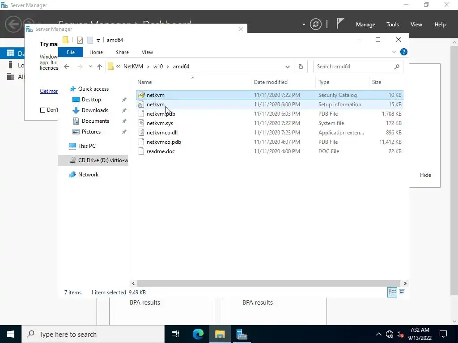The height and width of the screenshot is (343, 458).
Task: Click the horizontal scrollbar in file list
Action: click(268, 283)
